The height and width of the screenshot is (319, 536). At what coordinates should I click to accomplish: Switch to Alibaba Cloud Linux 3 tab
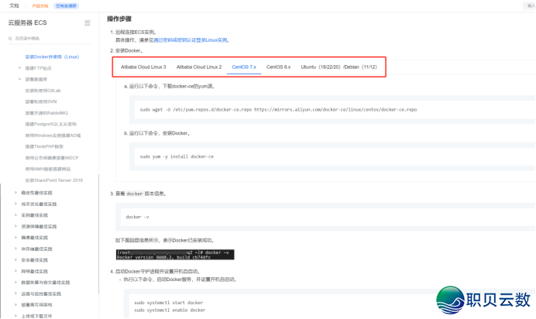143,67
